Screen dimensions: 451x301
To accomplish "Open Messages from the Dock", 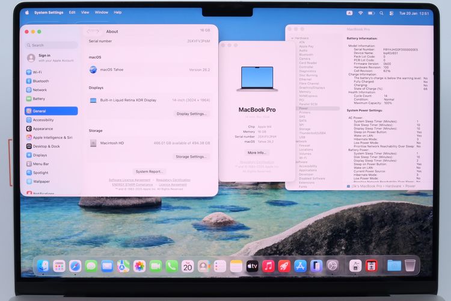I will (x=91, y=266).
